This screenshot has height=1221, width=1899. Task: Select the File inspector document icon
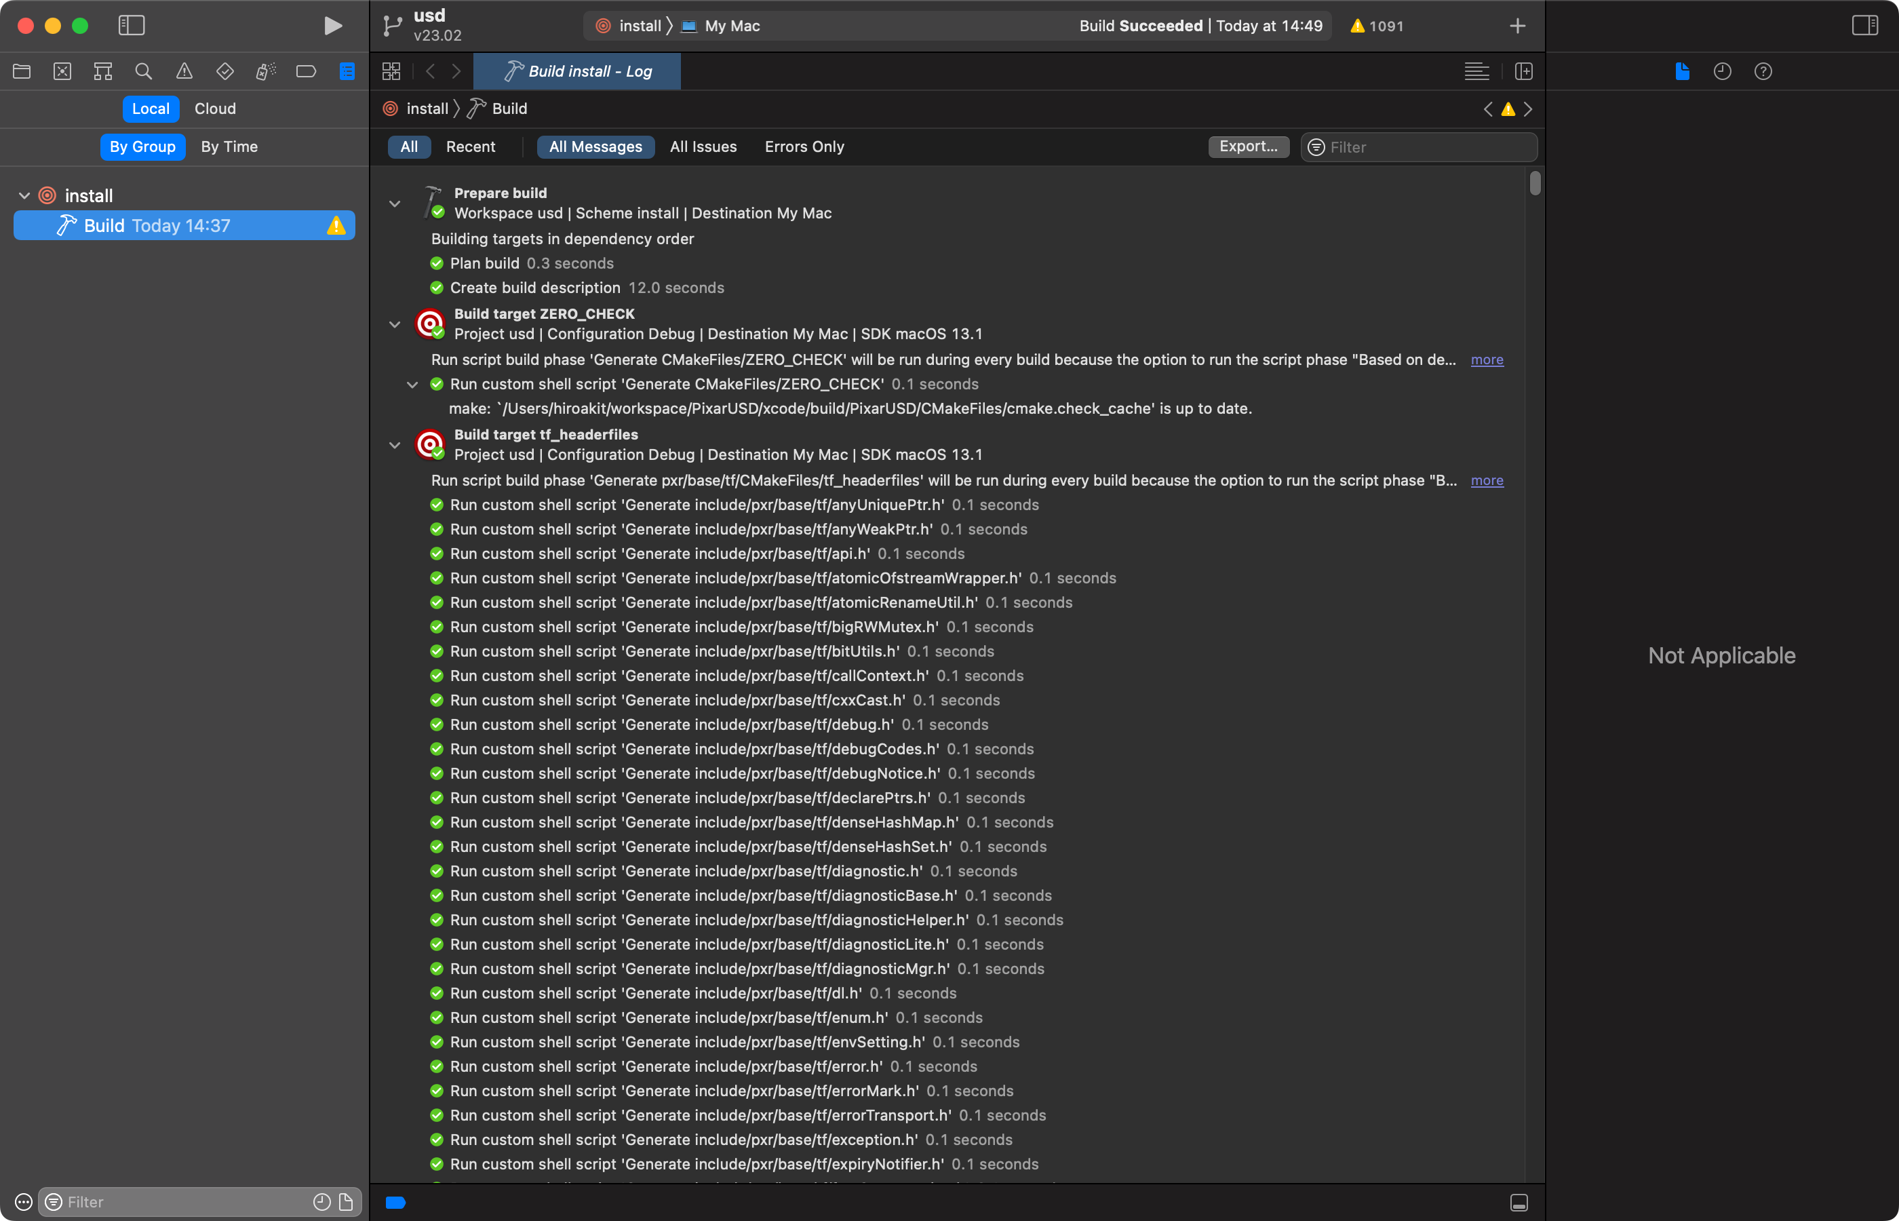1681,71
